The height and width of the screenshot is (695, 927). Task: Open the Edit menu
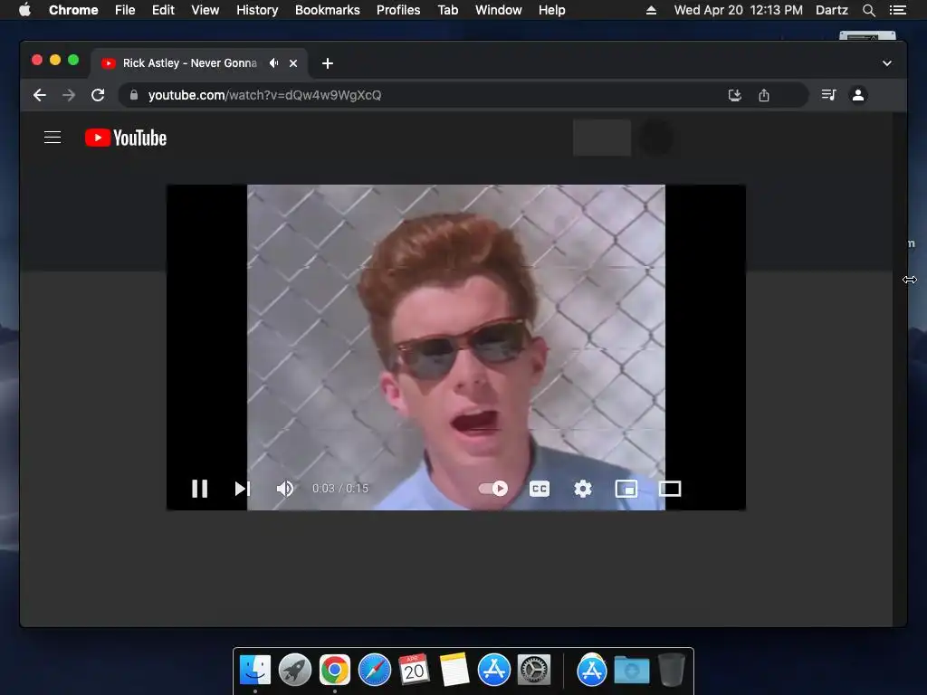click(x=163, y=10)
